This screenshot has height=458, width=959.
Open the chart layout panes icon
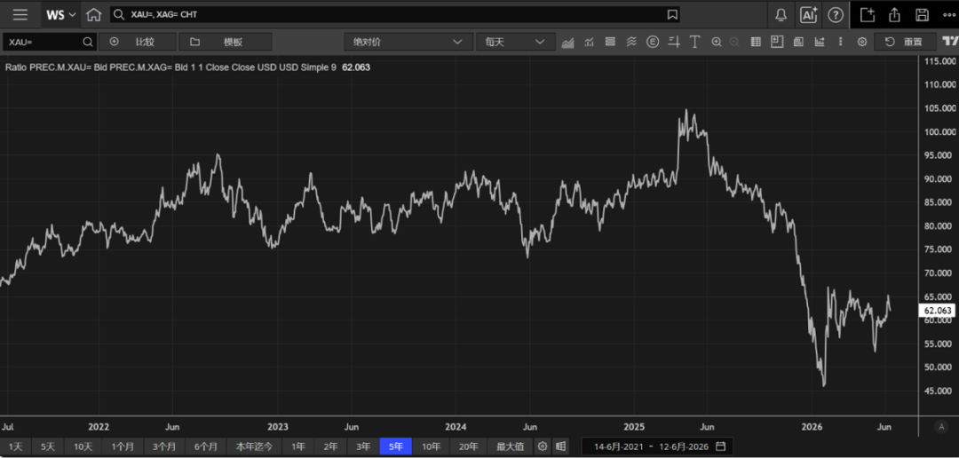pyautogui.click(x=777, y=43)
